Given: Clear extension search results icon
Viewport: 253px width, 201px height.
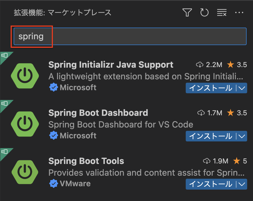Looking at the screenshot, I should click(222, 13).
